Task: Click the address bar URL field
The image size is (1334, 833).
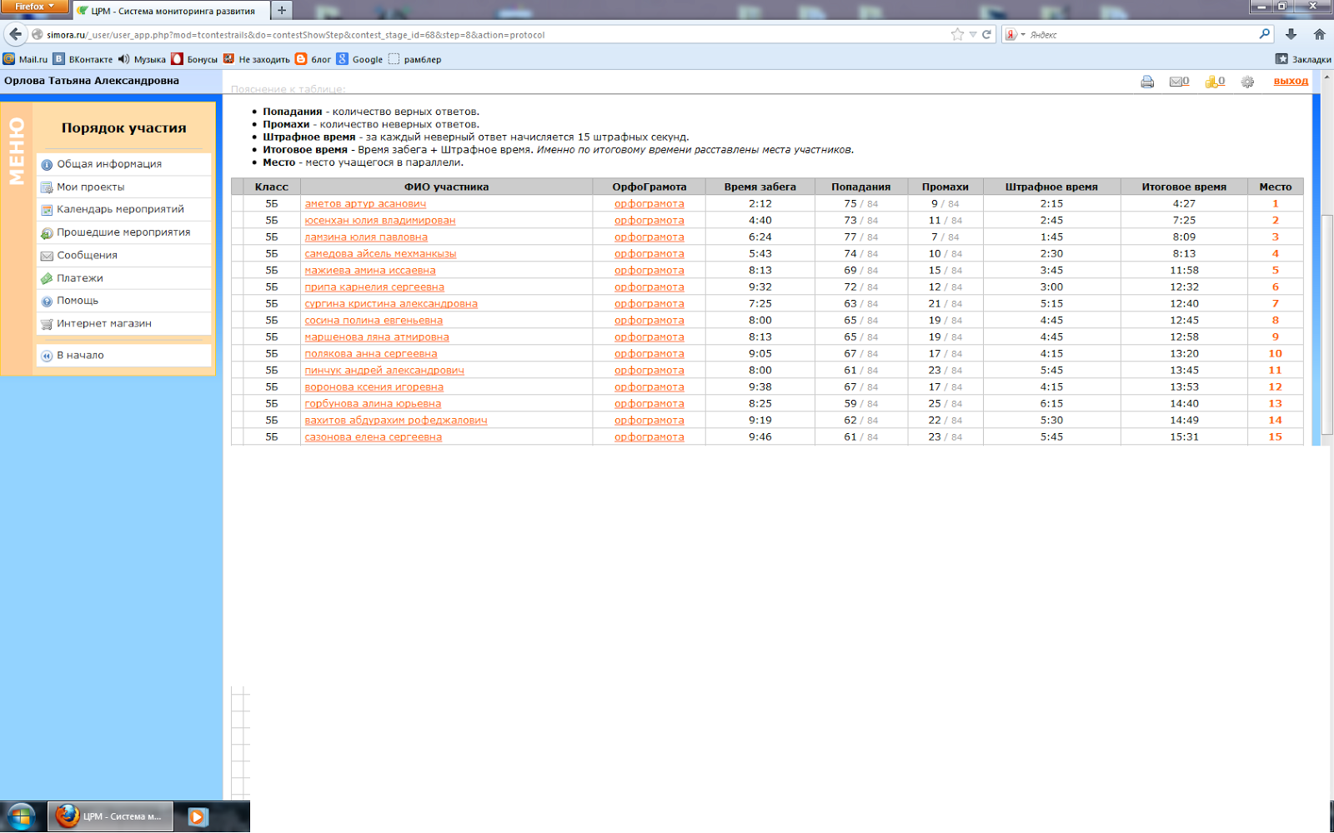Action: pos(492,34)
